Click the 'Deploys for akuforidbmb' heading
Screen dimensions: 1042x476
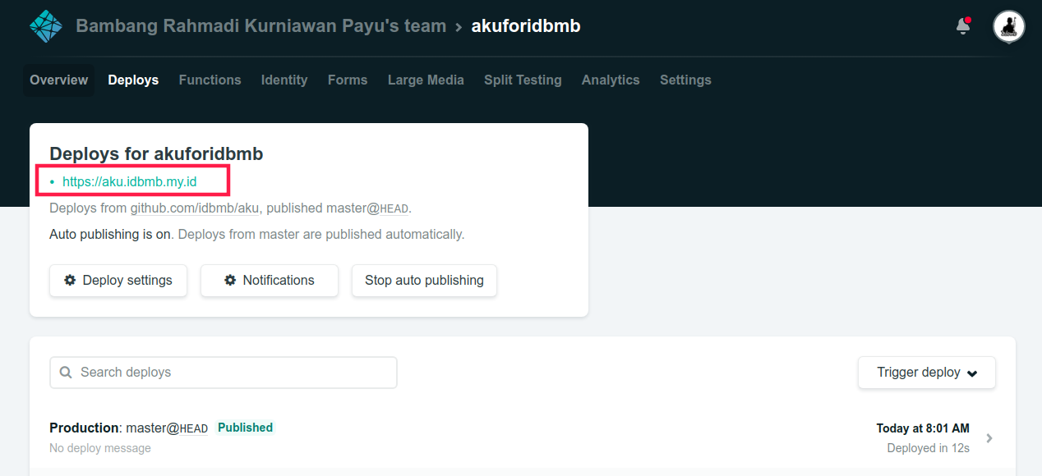tap(156, 153)
